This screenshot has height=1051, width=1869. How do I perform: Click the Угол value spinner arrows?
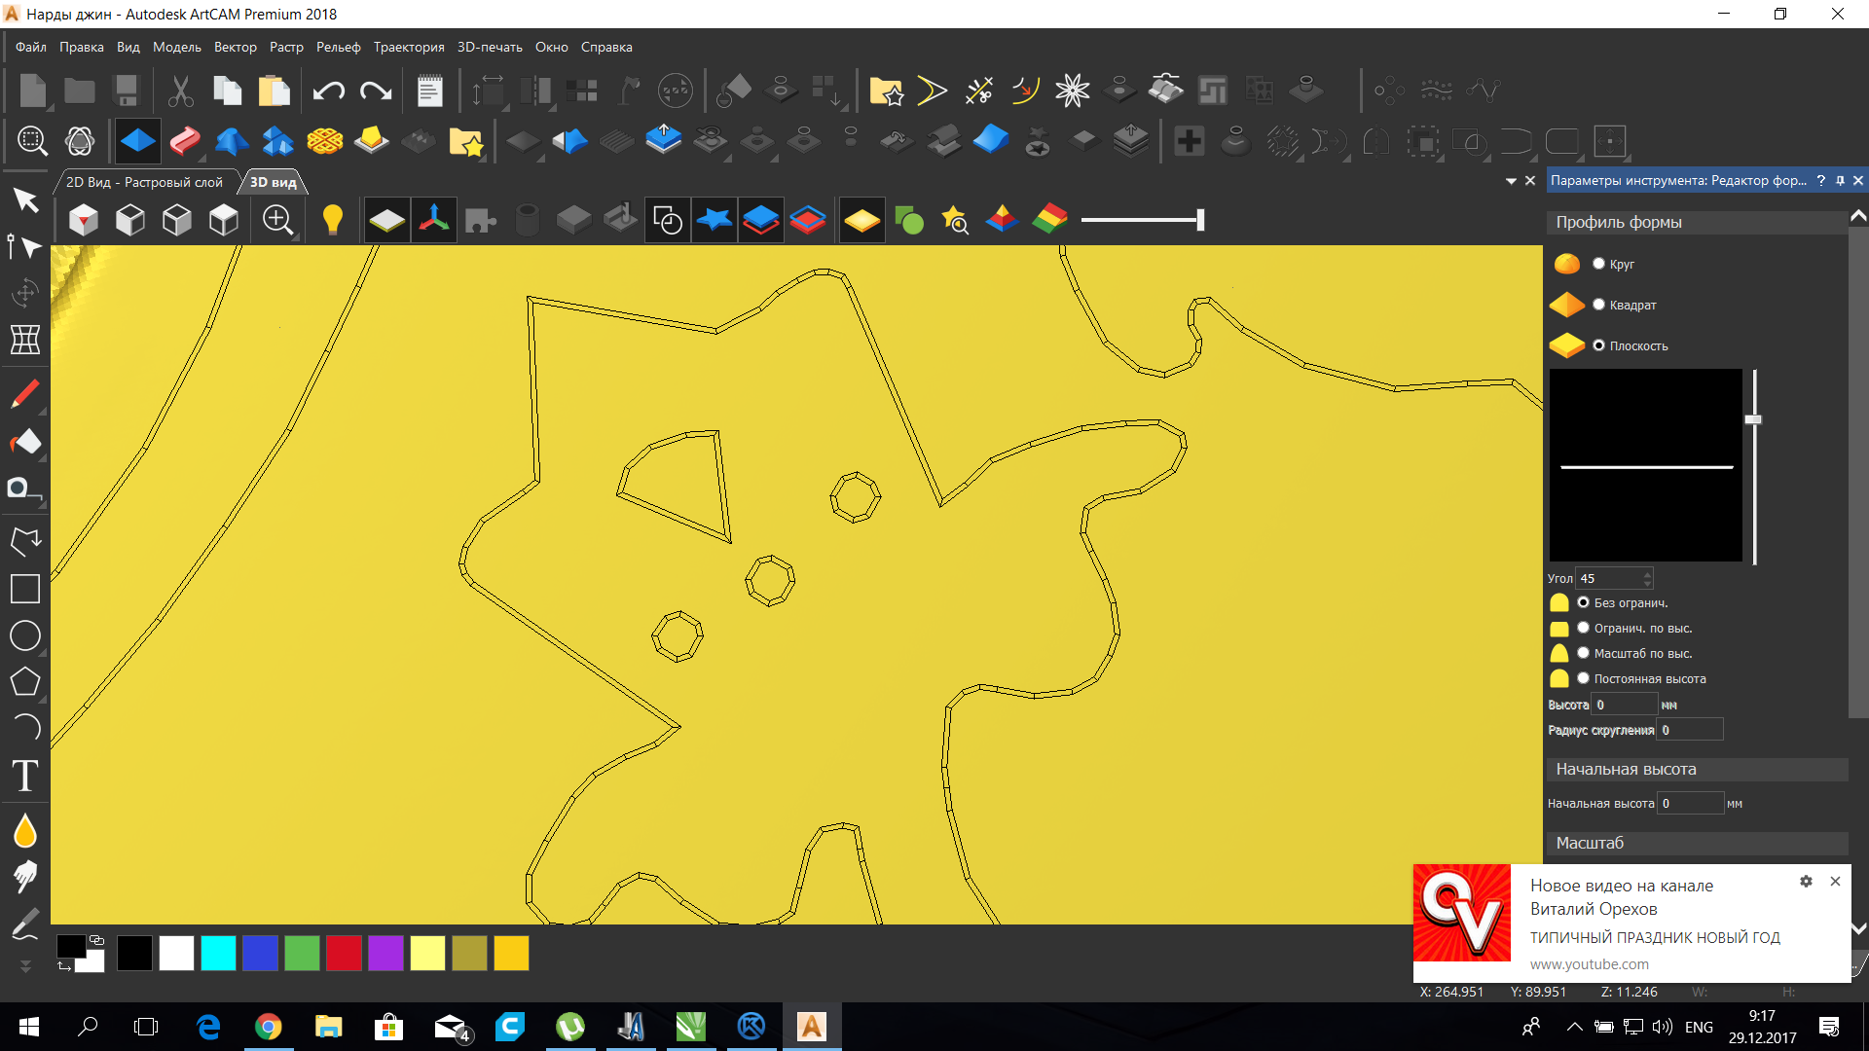[x=1647, y=578]
